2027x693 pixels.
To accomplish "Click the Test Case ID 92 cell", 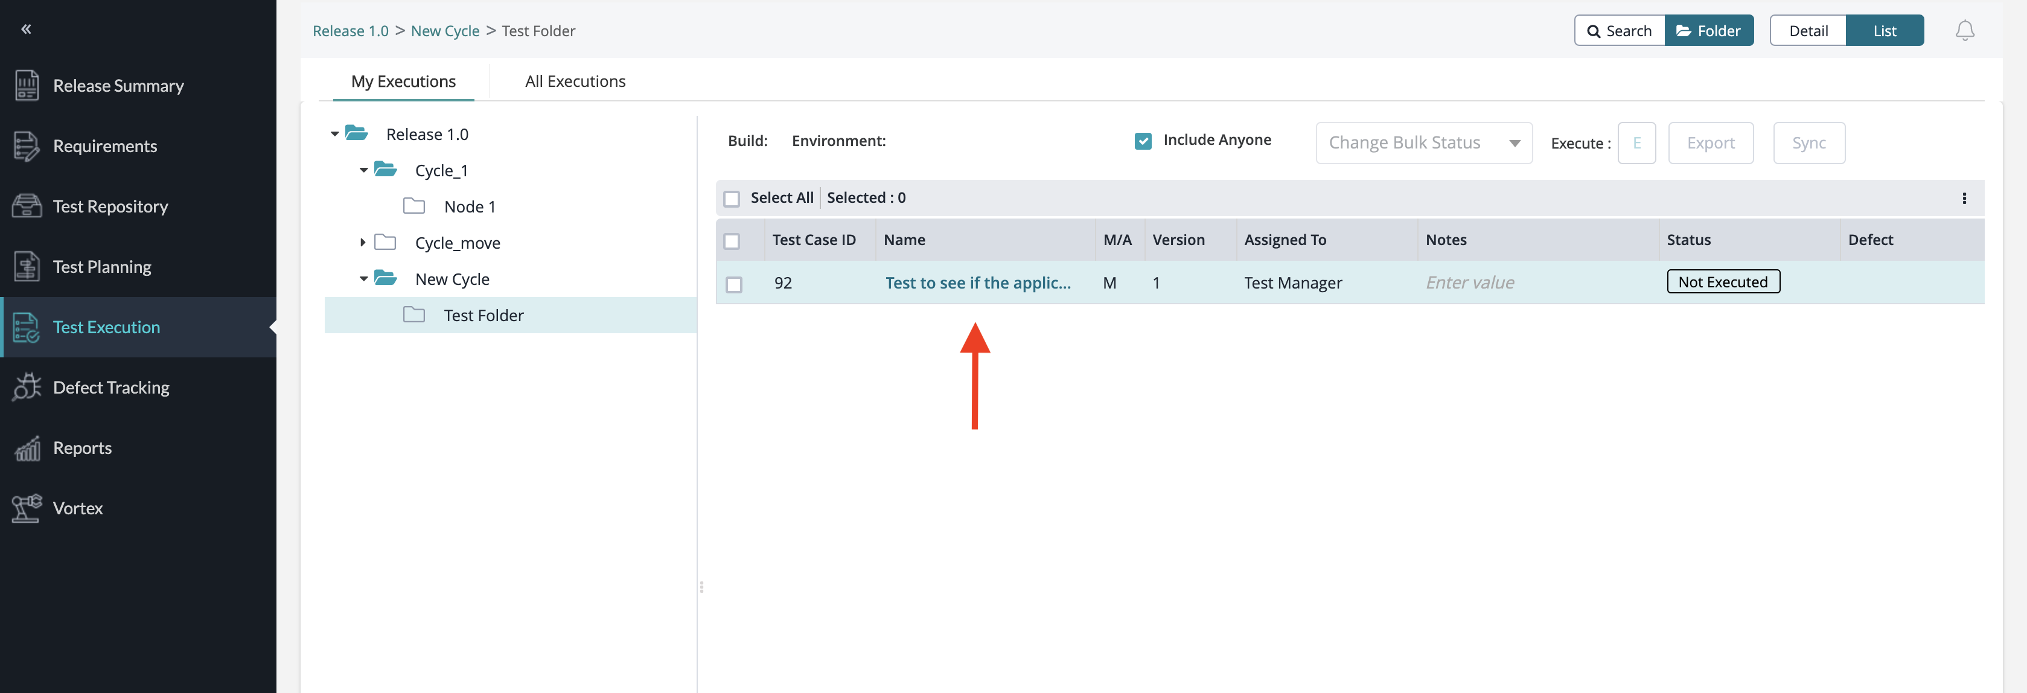I will pyautogui.click(x=783, y=283).
